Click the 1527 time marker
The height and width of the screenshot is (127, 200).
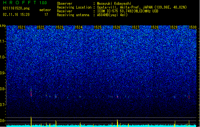[x=135, y=27]
